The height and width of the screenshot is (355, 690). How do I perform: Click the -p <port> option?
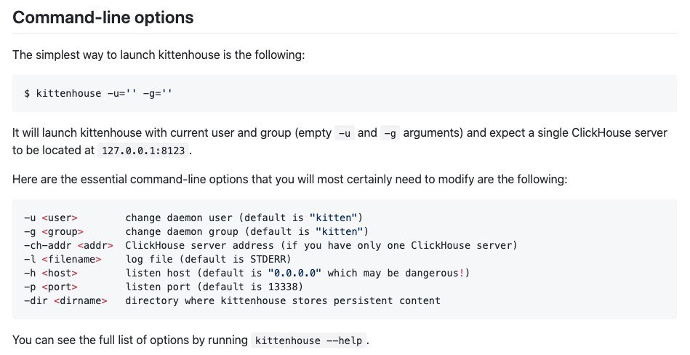(x=51, y=287)
